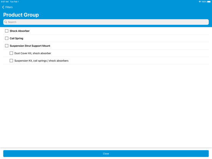Screen dimensions: 212x159
Task: Click the Close button at bottom
Action: [106, 154]
